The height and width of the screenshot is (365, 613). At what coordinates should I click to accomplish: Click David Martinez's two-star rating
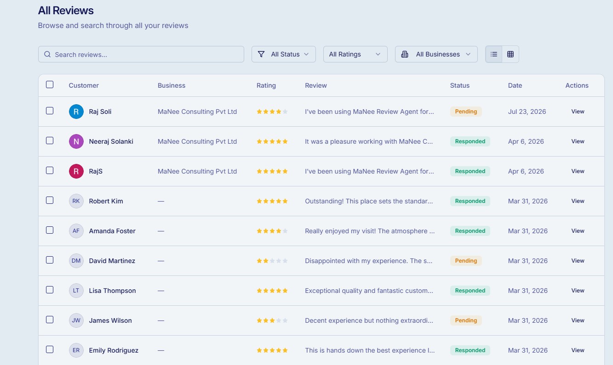(272, 261)
